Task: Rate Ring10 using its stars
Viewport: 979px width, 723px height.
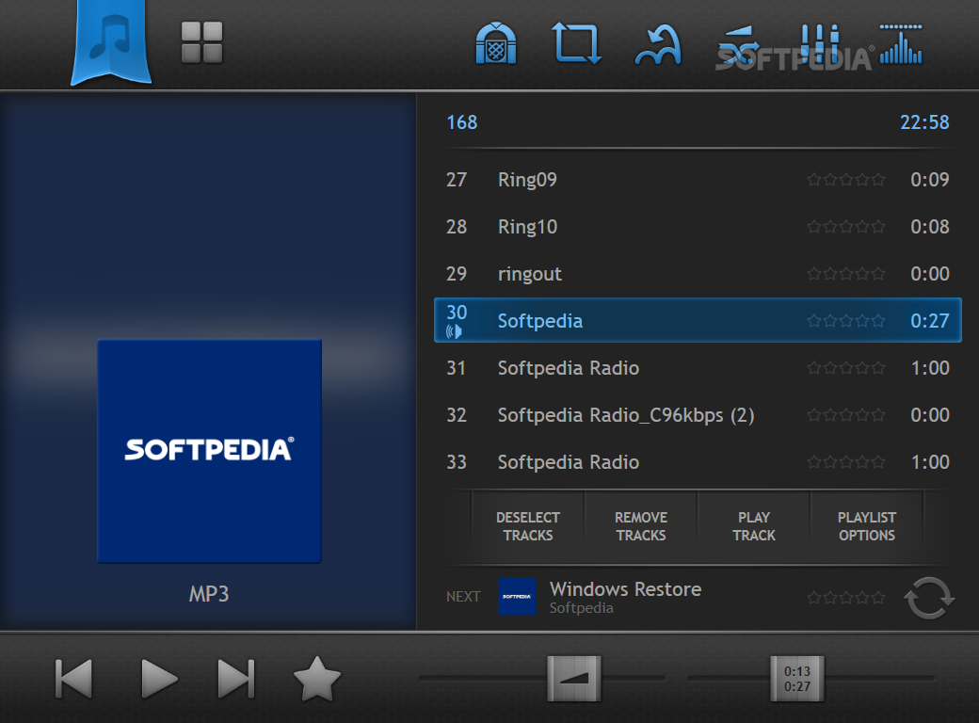Action: pos(846,227)
